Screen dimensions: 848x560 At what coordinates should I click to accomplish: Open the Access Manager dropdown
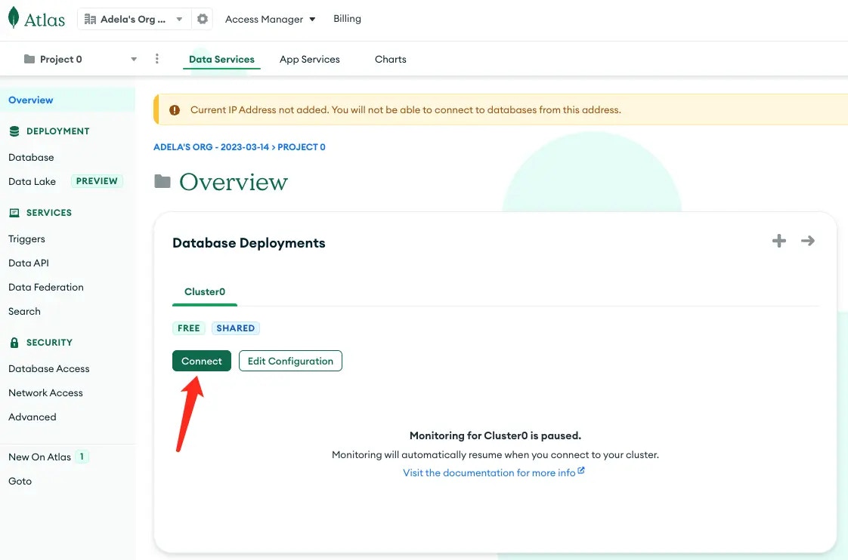[x=270, y=19]
